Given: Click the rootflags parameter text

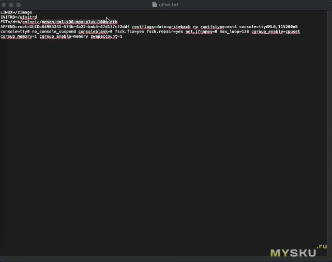Looking at the screenshot, I should 142,27.
